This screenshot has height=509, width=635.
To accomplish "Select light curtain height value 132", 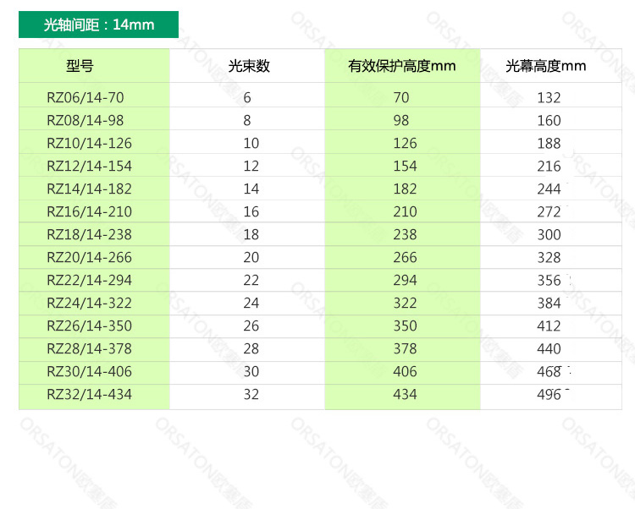I will 549,97.
